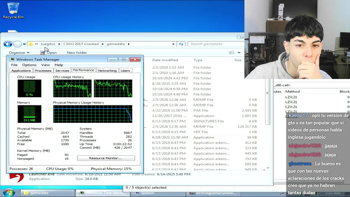Click the change view icon
350x197 pixels.
[x=232, y=53]
